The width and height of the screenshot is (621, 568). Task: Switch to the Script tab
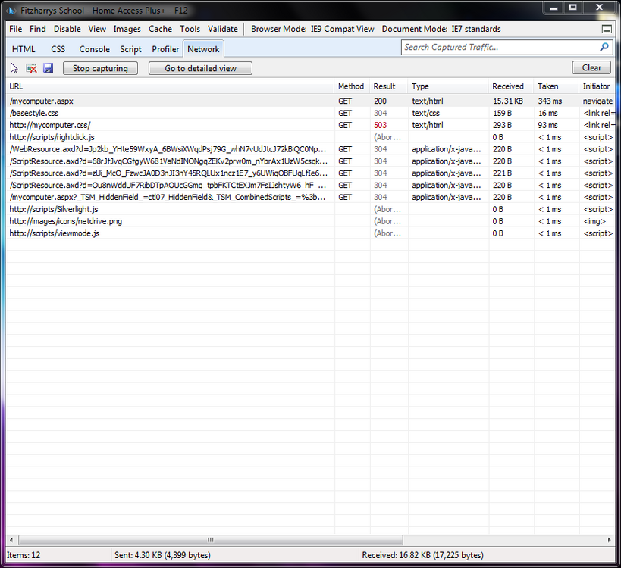coord(130,49)
